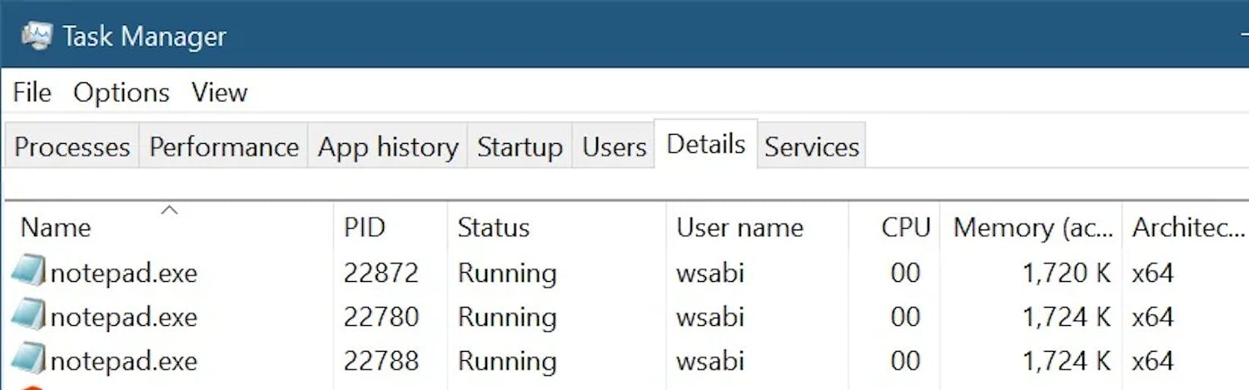Viewport: 1249px width, 390px height.
Task: Click the Task Manager title bar icon
Action: click(x=36, y=36)
